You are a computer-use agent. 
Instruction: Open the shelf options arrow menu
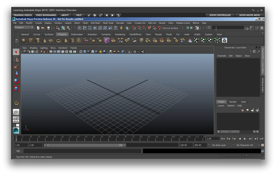click(x=16, y=43)
